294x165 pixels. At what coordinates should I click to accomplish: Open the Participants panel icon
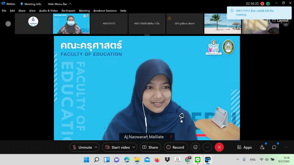(262, 147)
